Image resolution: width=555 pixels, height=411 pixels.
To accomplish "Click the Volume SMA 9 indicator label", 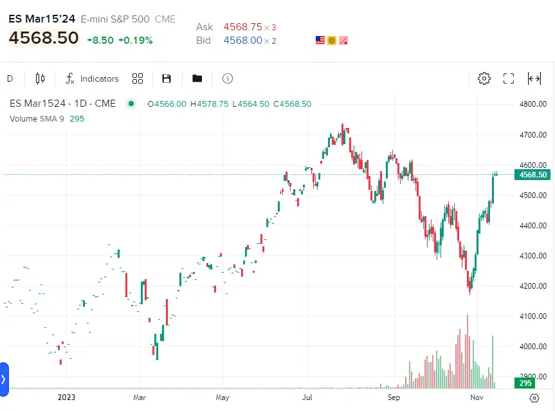I will pyautogui.click(x=37, y=118).
